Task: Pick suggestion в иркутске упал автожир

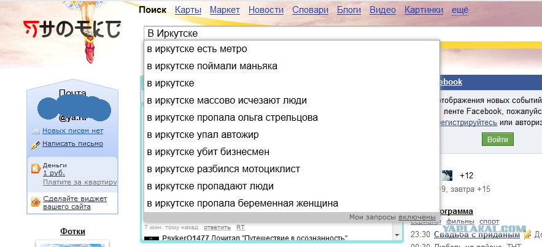Action: (x=292, y=135)
